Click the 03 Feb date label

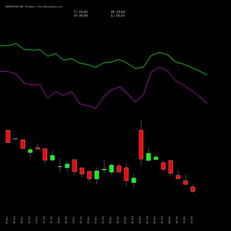(140, 220)
